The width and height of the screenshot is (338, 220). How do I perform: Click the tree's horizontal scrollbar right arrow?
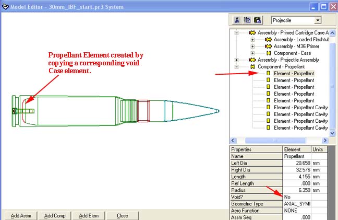coord(325,141)
